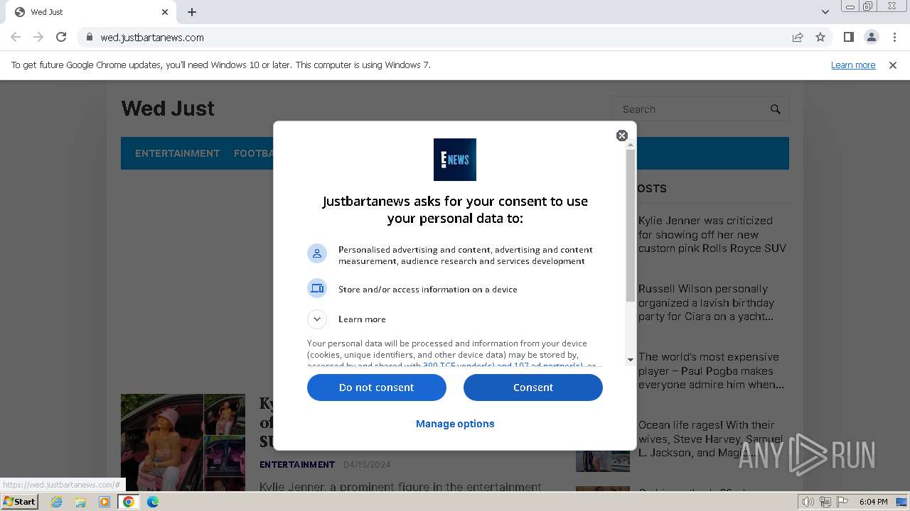Open the Ocean life rages post
Viewport: 910px width, 511px height.
(711, 439)
